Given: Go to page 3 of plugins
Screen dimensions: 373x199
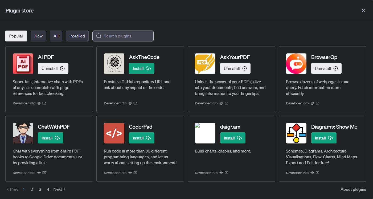Looking at the screenshot, I should coord(40,189).
